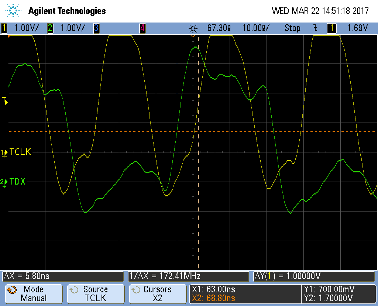The image size is (378, 306).
Task: Click the Mode softkey rotary arrow icon
Action: pyautogui.click(x=12, y=290)
